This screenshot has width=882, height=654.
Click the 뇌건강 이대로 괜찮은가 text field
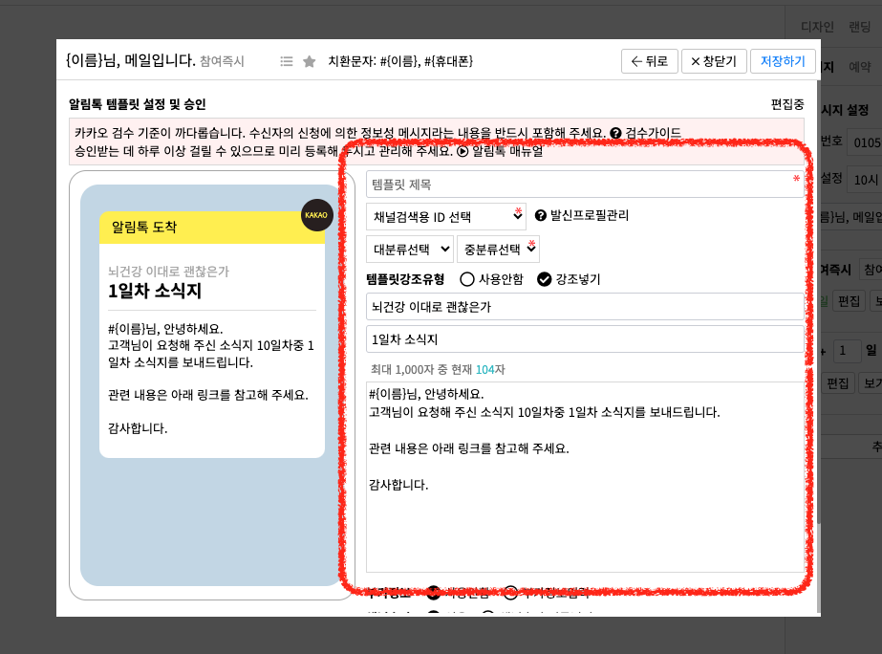(x=584, y=307)
